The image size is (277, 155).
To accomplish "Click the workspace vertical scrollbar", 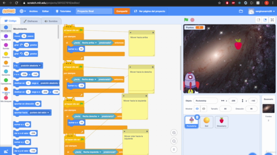I will coord(180,68).
